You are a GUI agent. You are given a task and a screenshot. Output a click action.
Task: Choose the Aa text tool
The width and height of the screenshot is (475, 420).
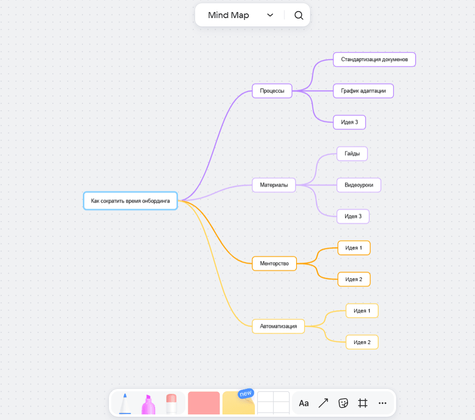[304, 403]
